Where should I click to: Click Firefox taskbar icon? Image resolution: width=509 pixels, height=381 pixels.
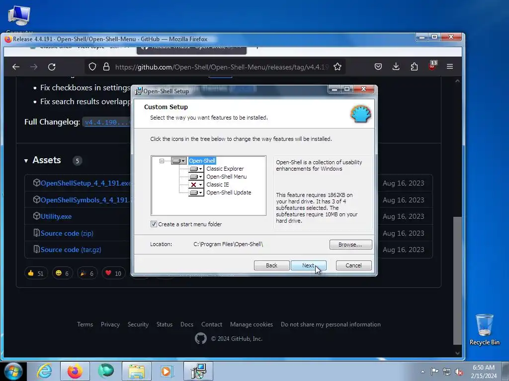tap(75, 371)
